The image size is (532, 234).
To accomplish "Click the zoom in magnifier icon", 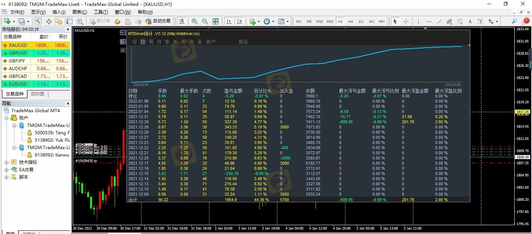I will click(194, 21).
